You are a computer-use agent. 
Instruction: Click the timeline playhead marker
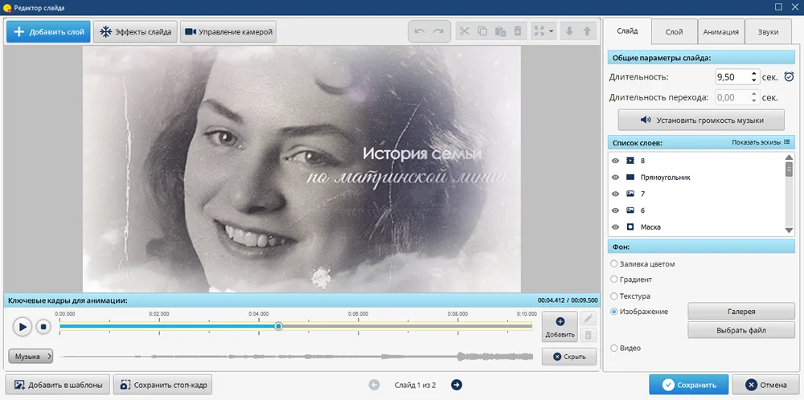pos(278,326)
